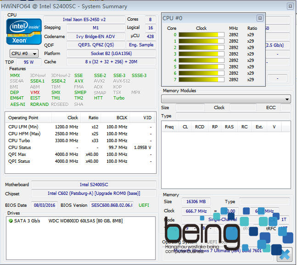The width and height of the screenshot is (297, 265).
Task: Click the Freq column header in memory table
Action: 169,127
